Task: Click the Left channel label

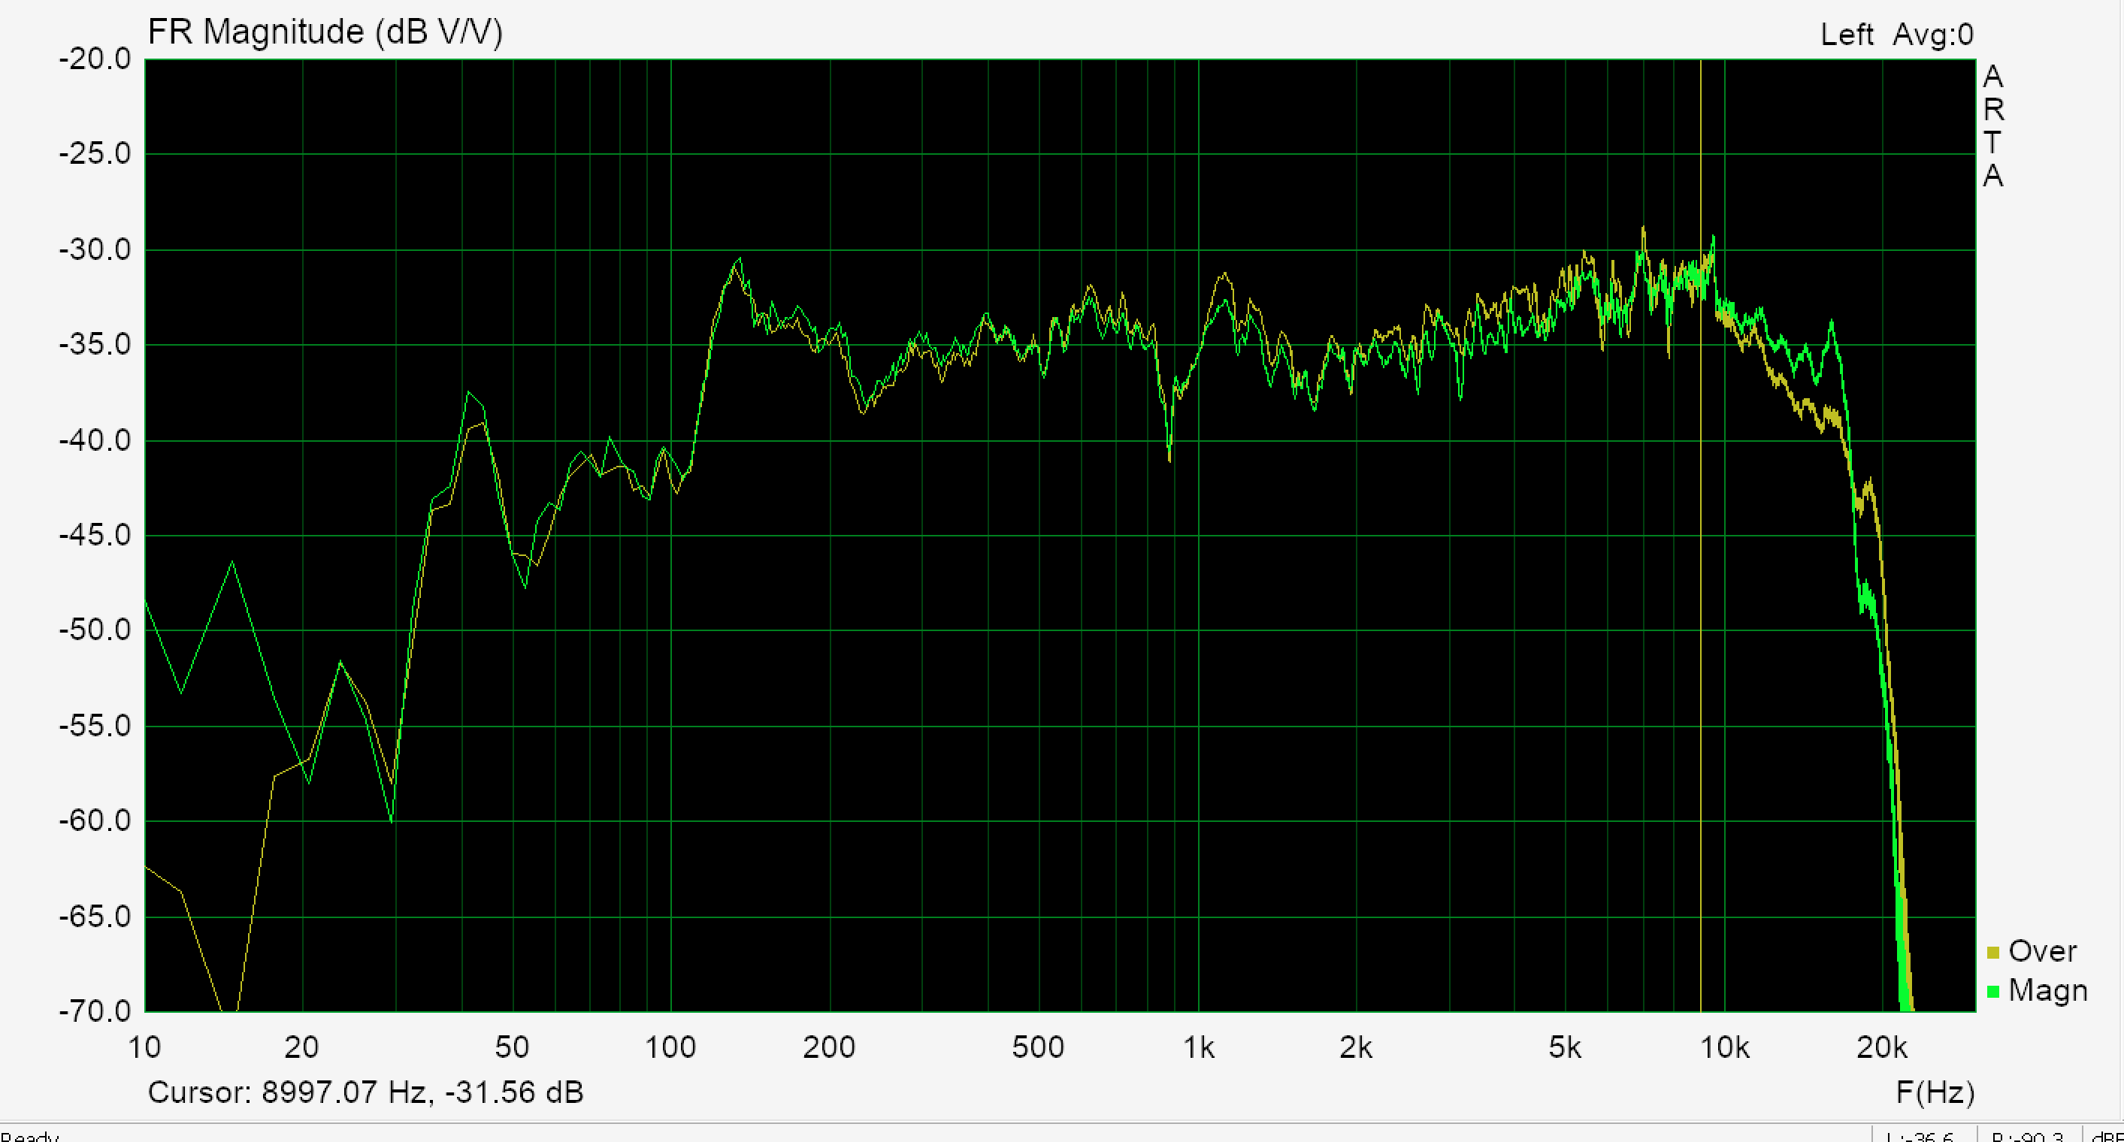Action: pyautogui.click(x=1846, y=35)
